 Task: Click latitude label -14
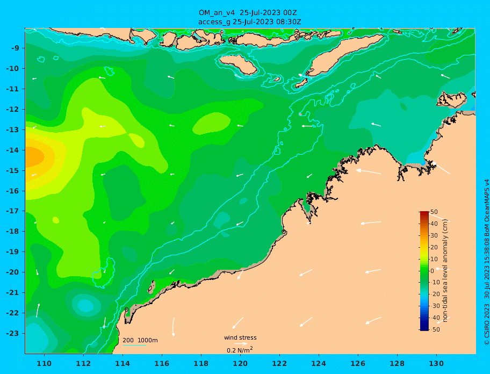(x=12, y=150)
